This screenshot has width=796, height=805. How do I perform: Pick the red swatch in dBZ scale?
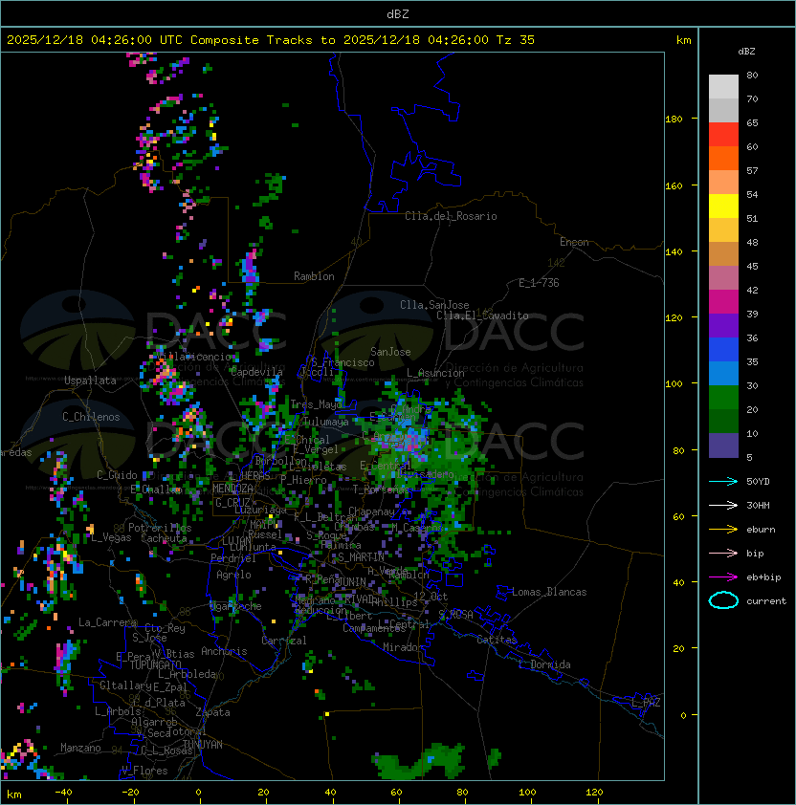coord(723,135)
